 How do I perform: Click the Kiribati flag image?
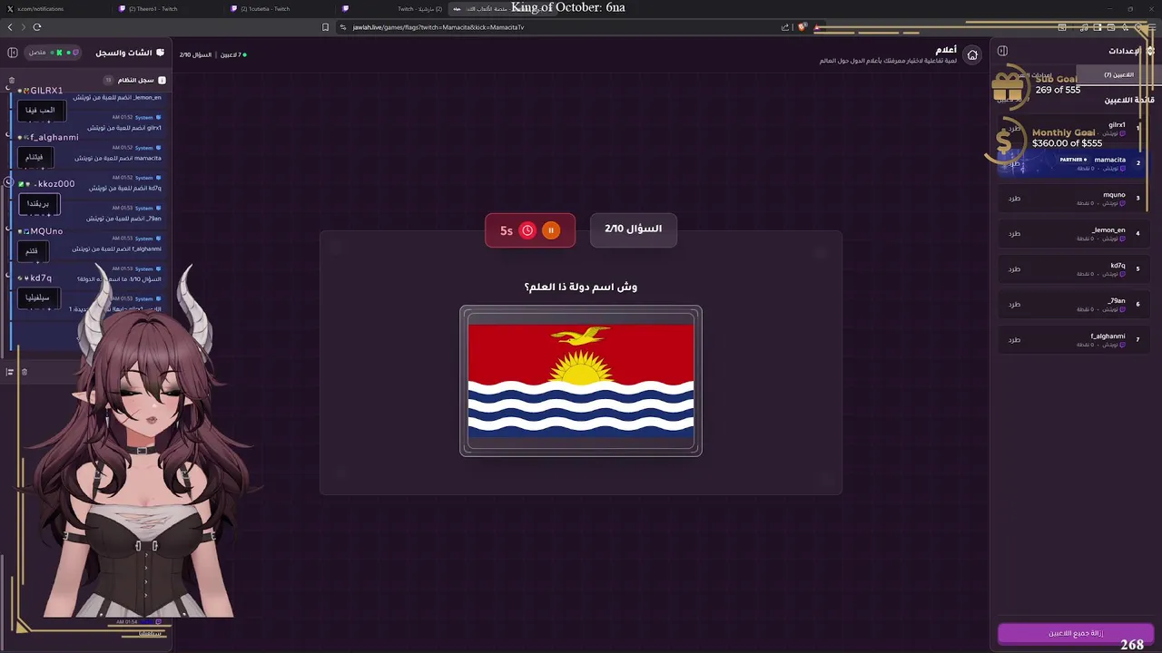point(581,381)
